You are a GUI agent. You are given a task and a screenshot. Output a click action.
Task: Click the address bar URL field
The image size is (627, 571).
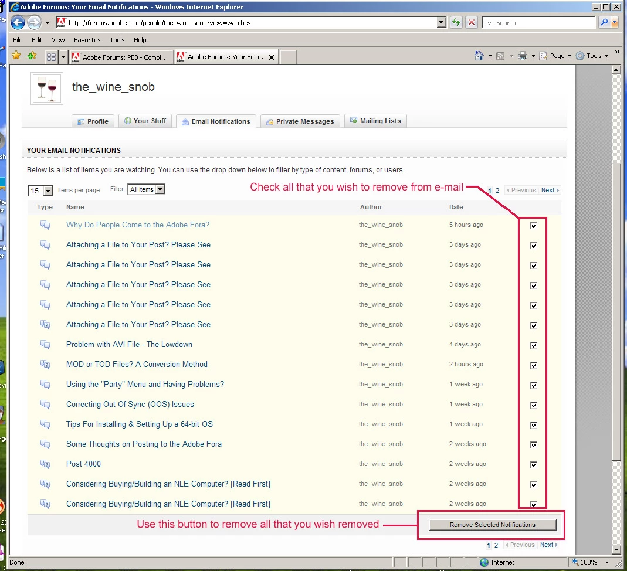coord(252,23)
